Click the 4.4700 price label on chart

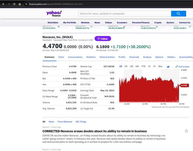coord(184,85)
